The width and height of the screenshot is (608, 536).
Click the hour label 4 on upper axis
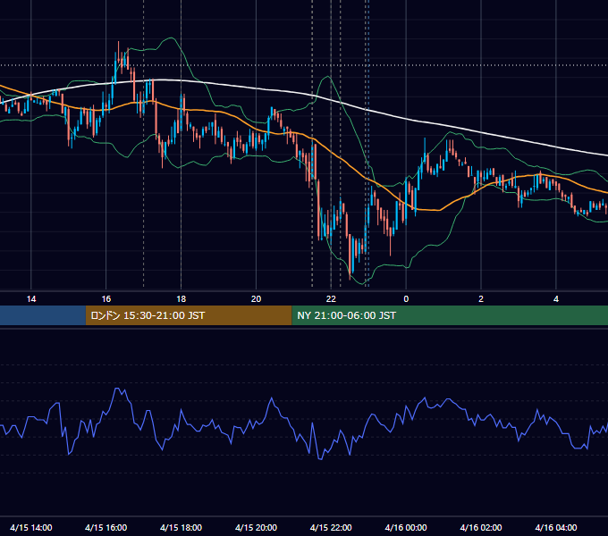click(556, 299)
